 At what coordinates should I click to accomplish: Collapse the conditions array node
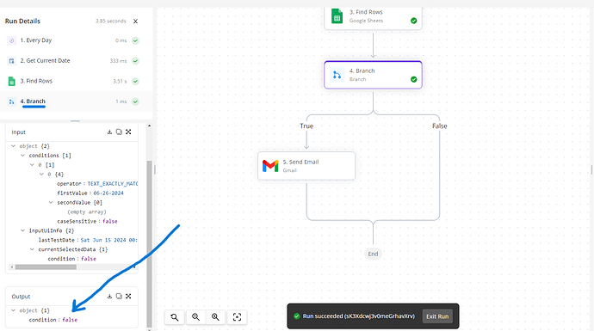pos(22,156)
